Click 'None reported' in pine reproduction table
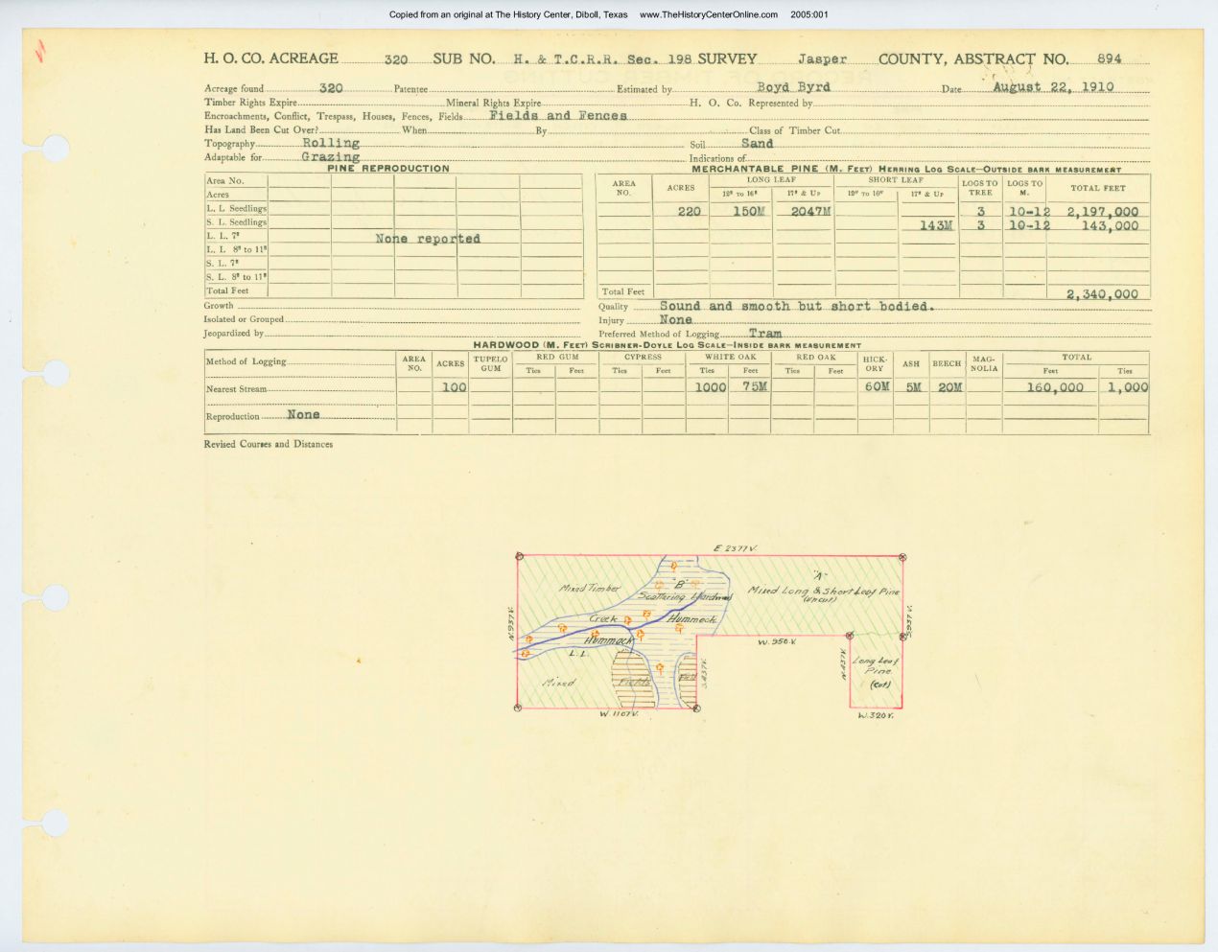1218x952 pixels. [x=428, y=239]
